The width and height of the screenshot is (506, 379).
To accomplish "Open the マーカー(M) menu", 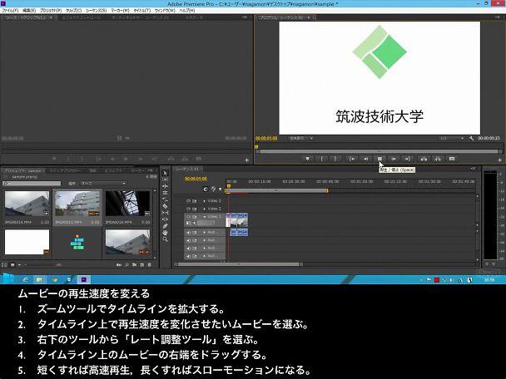I will coord(120,10).
